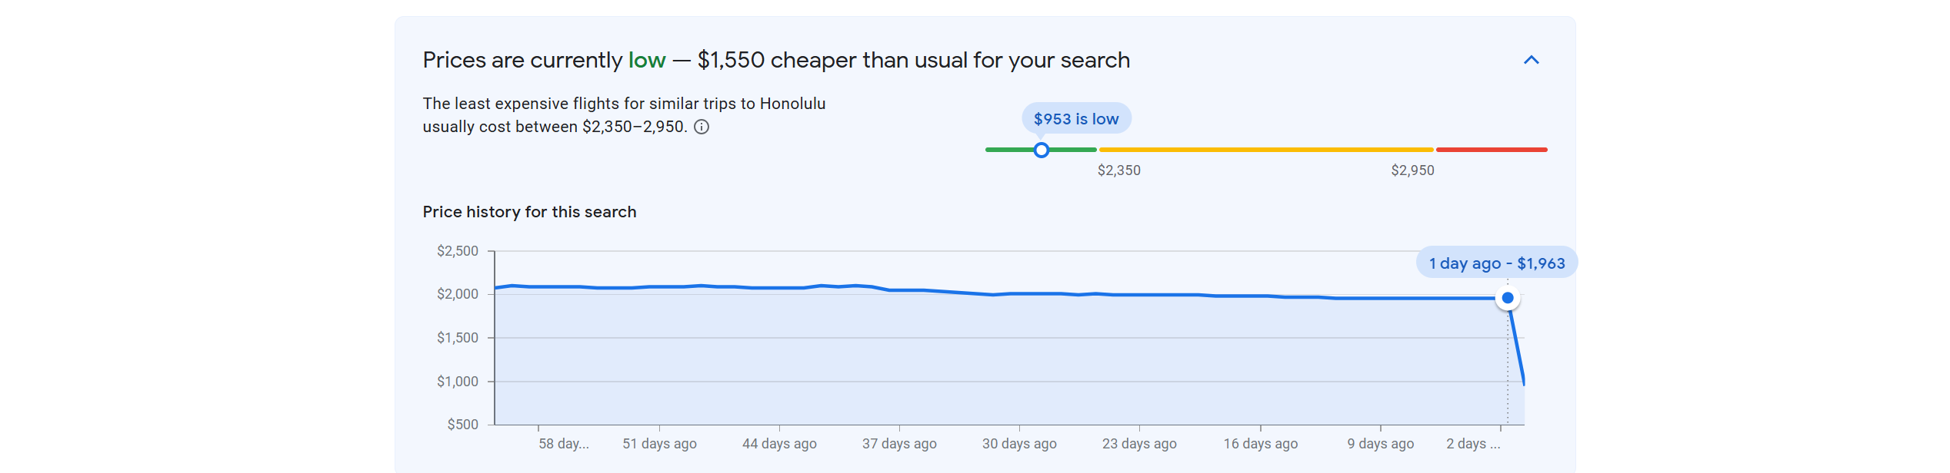Select the blue data point on the chart

click(1507, 298)
